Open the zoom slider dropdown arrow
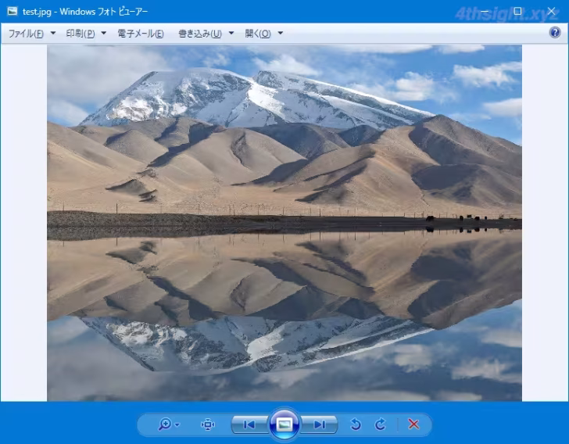Screen dimensions: 569x444 tap(177, 424)
